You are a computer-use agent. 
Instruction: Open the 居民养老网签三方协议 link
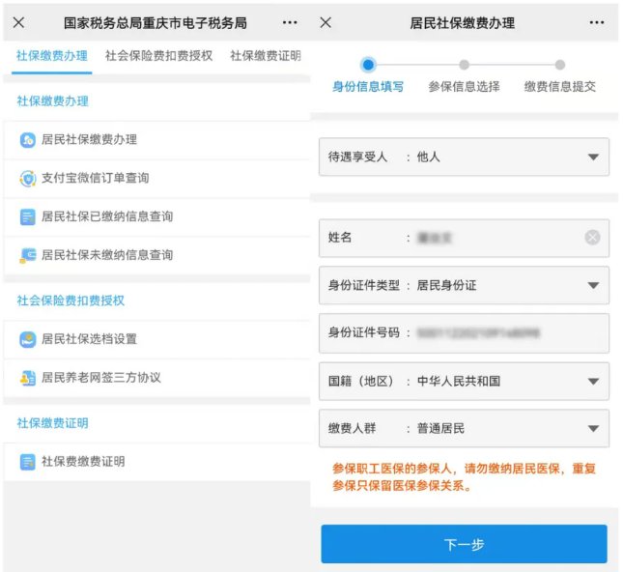pyautogui.click(x=100, y=378)
